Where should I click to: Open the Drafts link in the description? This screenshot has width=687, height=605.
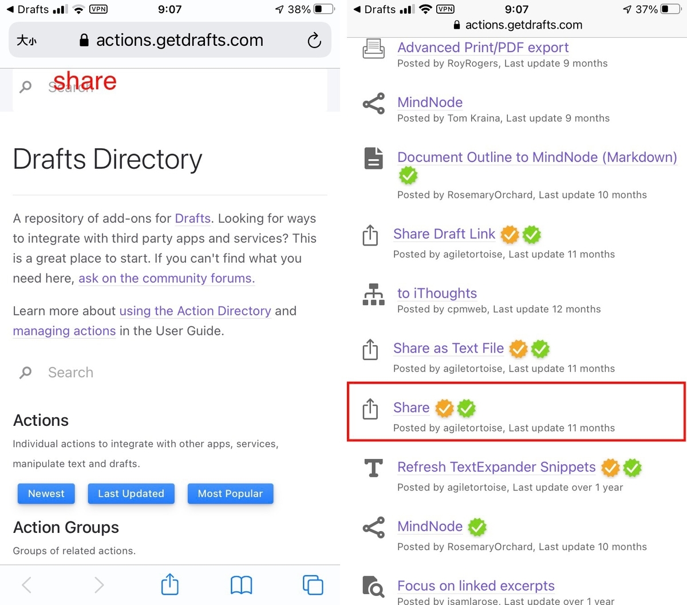click(x=193, y=219)
